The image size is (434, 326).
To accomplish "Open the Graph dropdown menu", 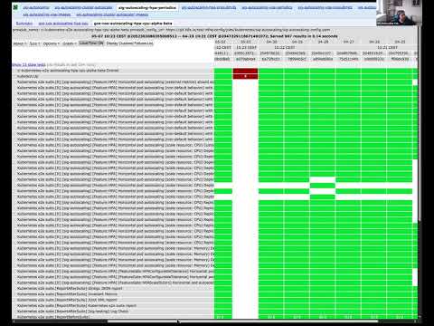I will tap(69, 43).
